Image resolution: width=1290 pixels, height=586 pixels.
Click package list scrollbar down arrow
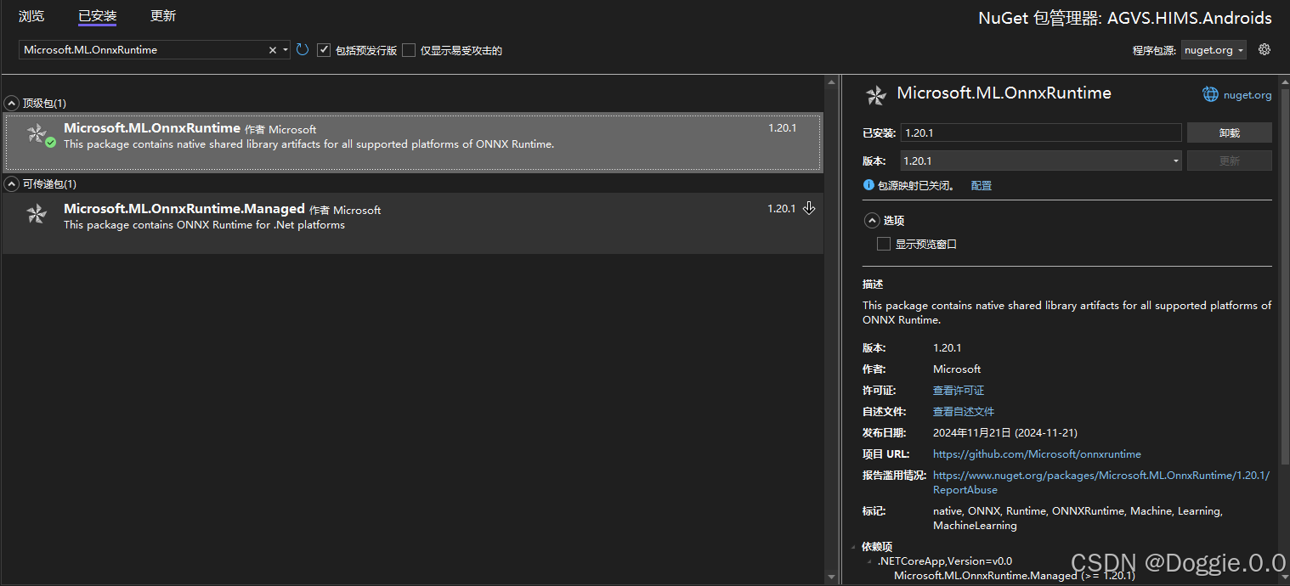[x=831, y=578]
